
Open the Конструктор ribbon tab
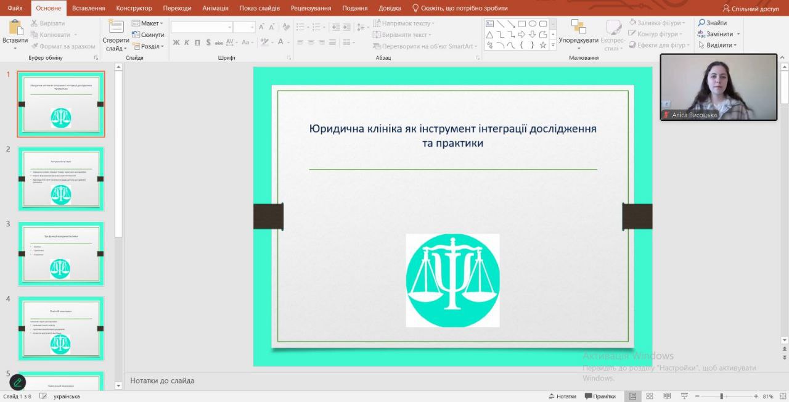click(x=134, y=8)
